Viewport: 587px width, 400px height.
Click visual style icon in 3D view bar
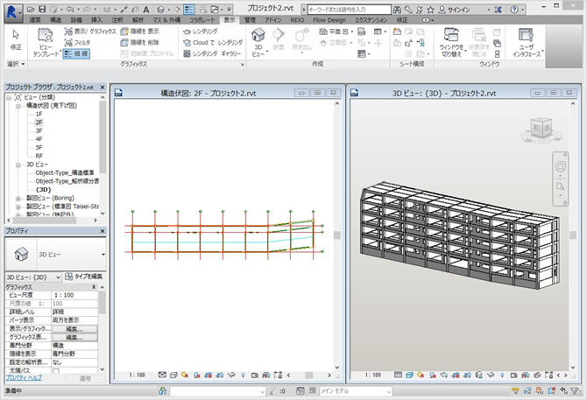click(409, 375)
